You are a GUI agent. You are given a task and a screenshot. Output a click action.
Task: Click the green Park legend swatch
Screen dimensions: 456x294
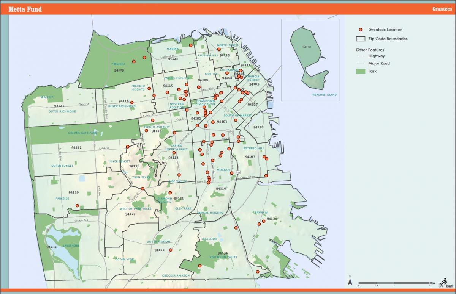point(360,71)
